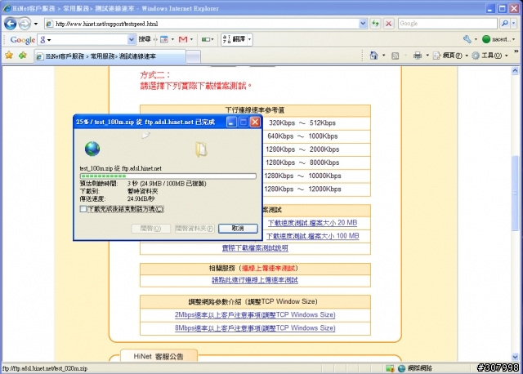This screenshot has height=374, width=523.
Task: Click the Google toolbar logo
Action: tap(23, 40)
